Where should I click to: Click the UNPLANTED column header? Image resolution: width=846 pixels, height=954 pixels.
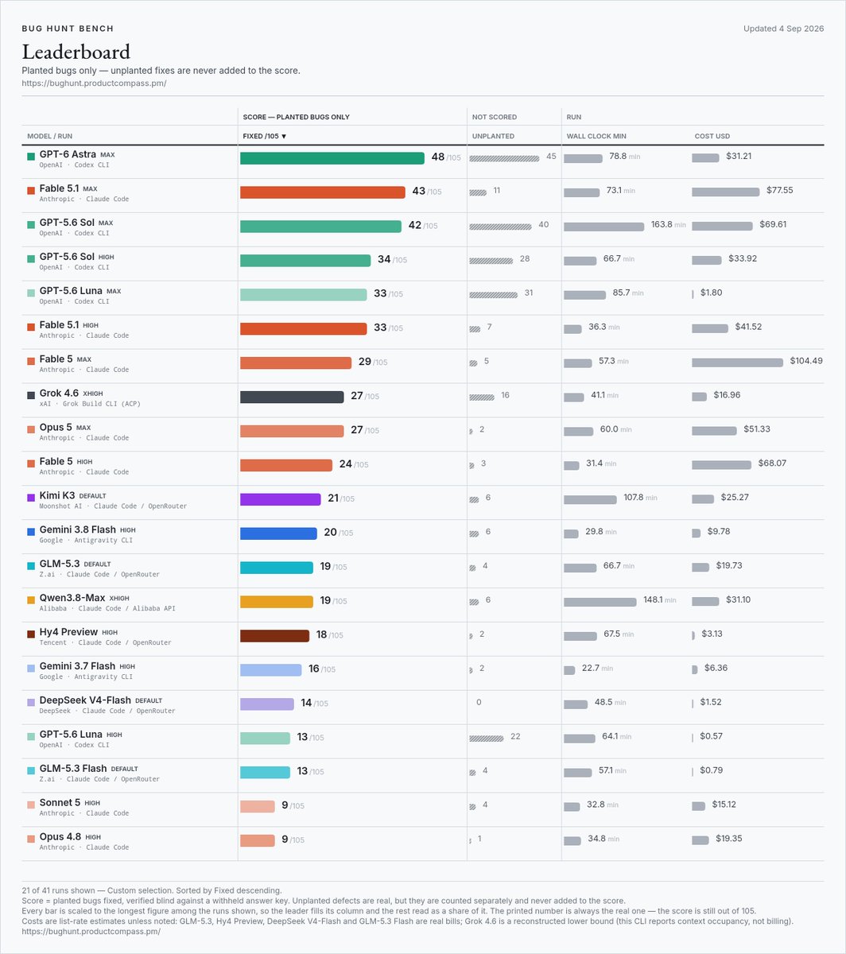[493, 136]
